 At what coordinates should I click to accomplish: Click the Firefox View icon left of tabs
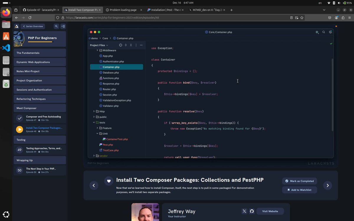coord(16,10)
